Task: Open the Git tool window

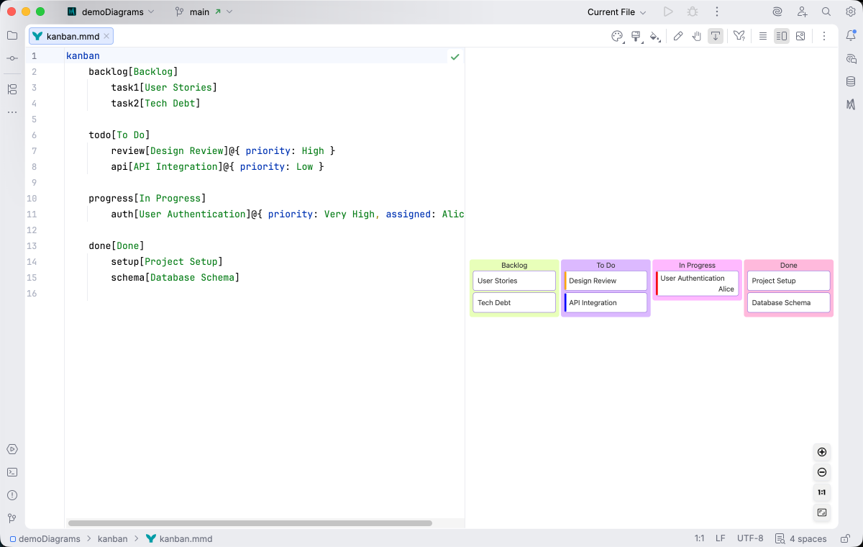Action: pos(12,518)
